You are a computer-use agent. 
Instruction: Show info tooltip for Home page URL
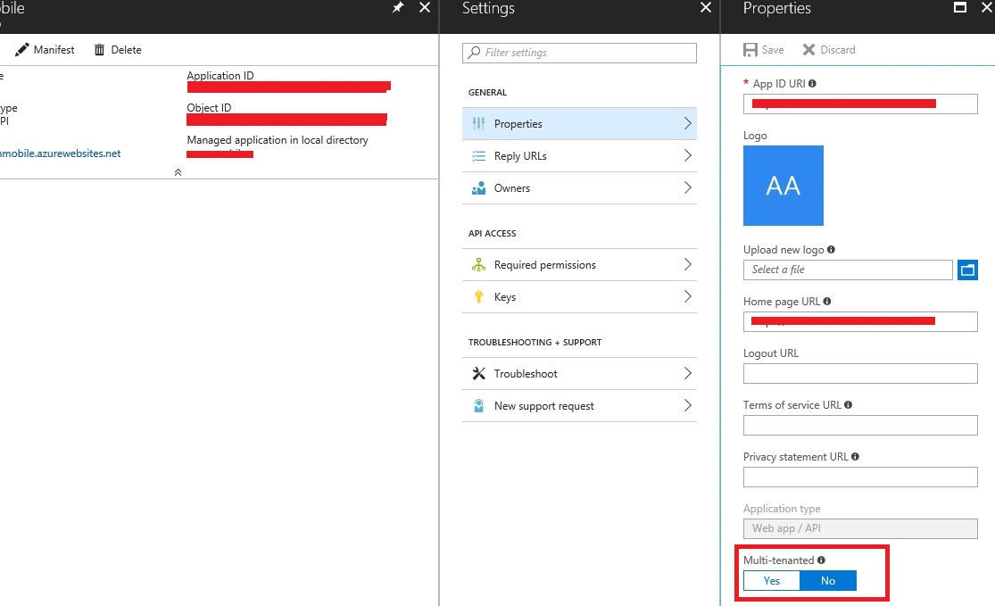827,302
